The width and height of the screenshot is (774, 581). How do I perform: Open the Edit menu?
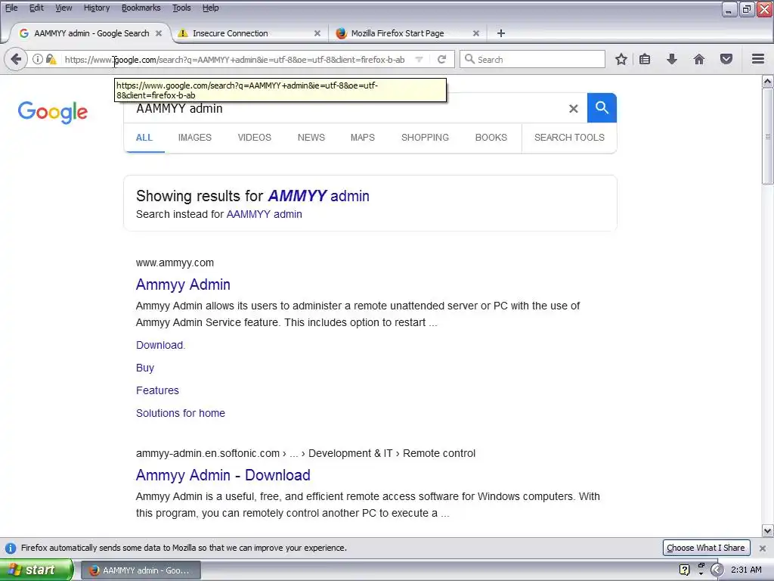[36, 8]
